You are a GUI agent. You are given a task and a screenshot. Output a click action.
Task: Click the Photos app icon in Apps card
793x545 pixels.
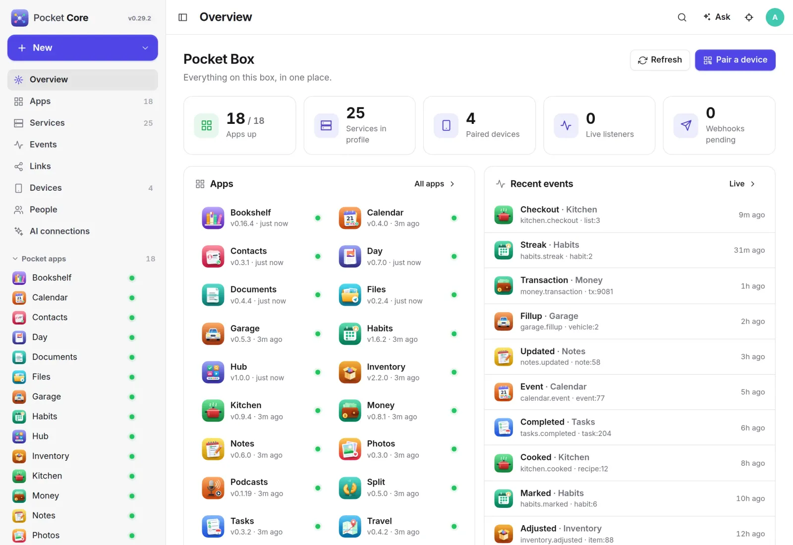tap(350, 449)
